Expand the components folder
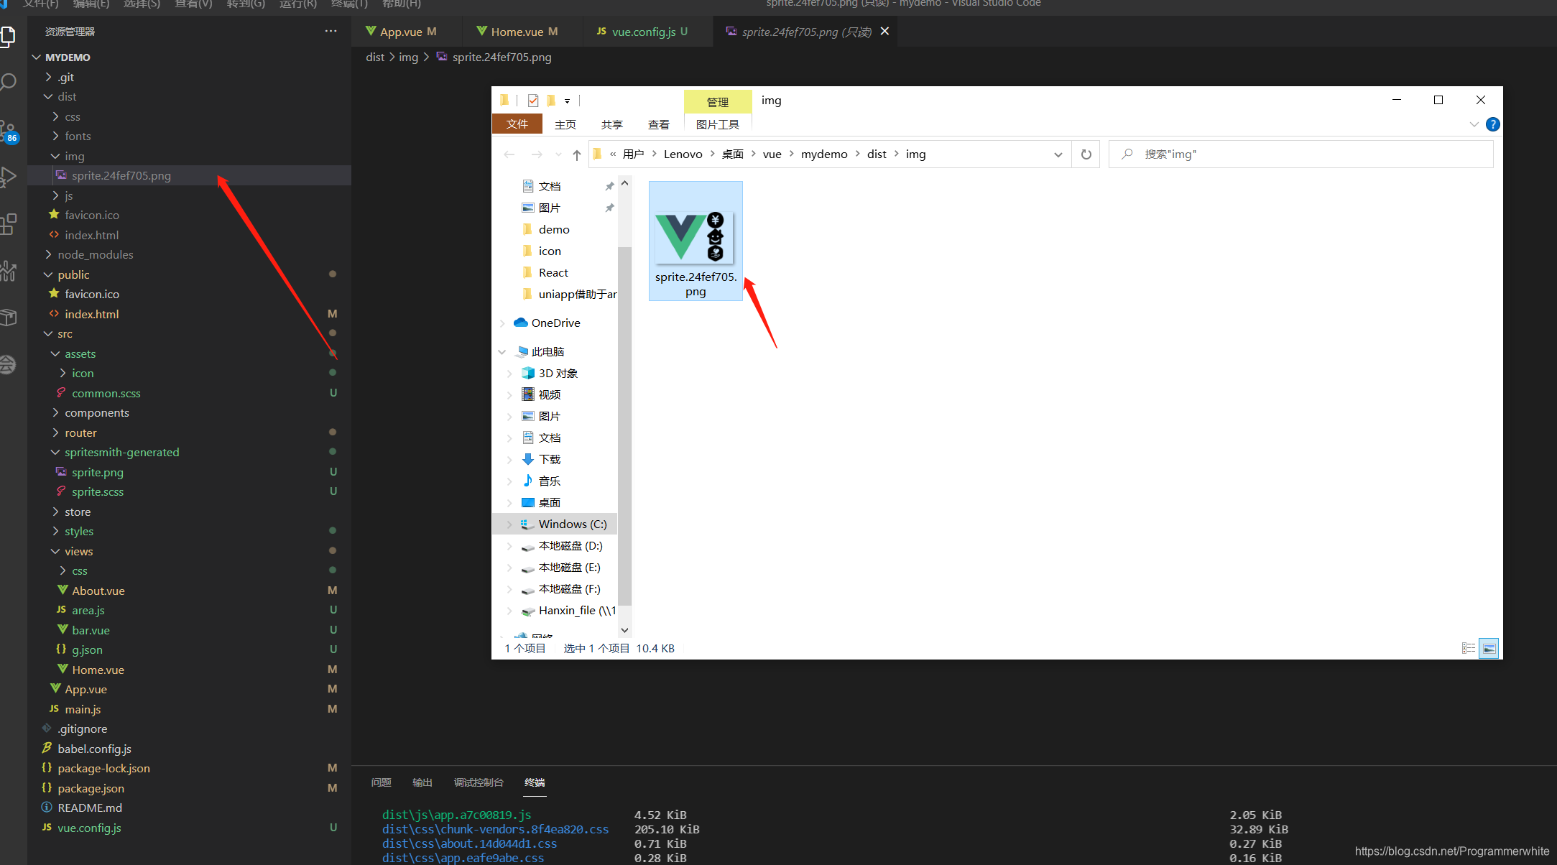Viewport: 1557px width, 865px height. tap(55, 412)
